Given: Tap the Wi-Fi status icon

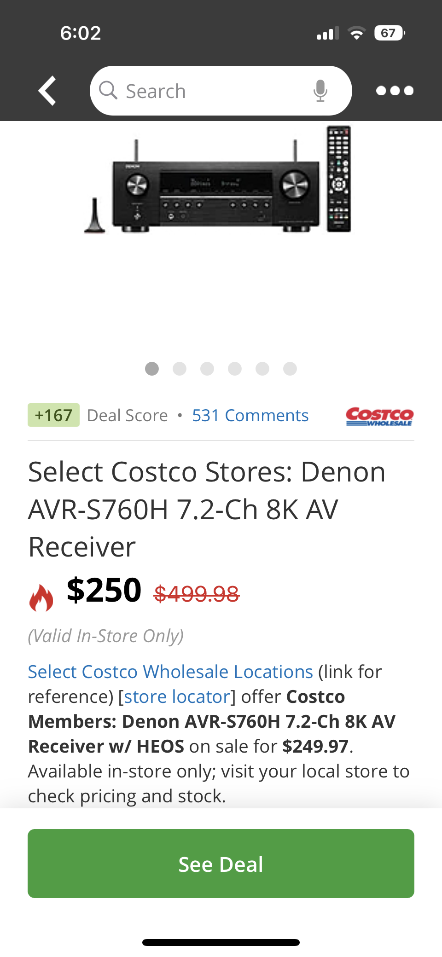Looking at the screenshot, I should (356, 33).
